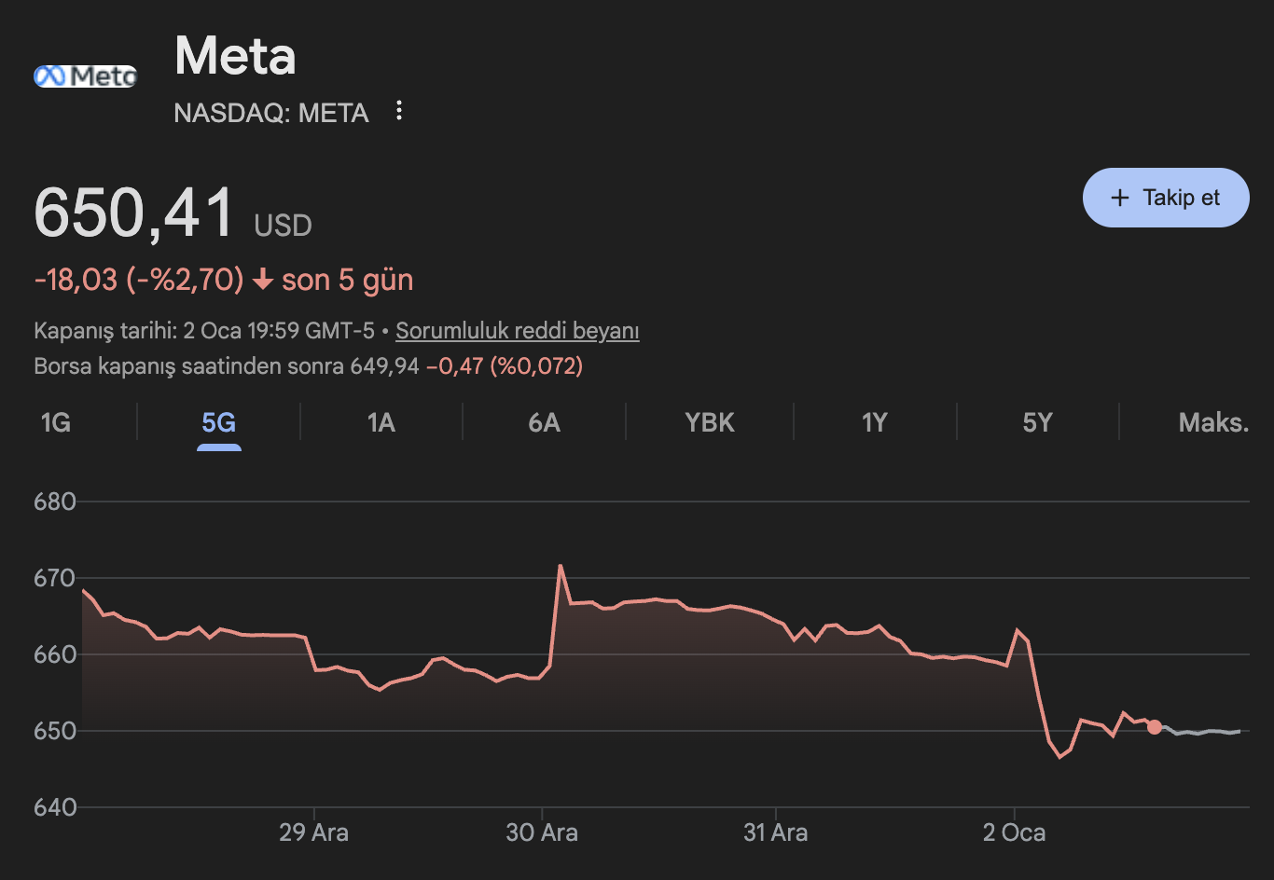The height and width of the screenshot is (880, 1274).
Task: Select the 5G time range tab
Action: (x=218, y=422)
